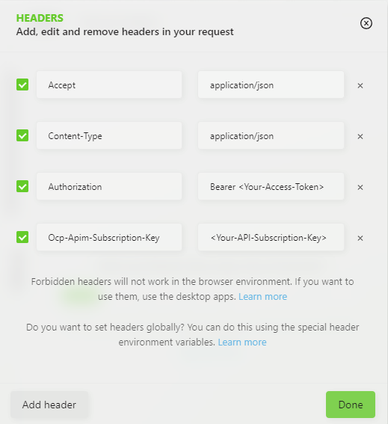Click the Add header button
This screenshot has height=424, width=388.
pyautogui.click(x=49, y=405)
